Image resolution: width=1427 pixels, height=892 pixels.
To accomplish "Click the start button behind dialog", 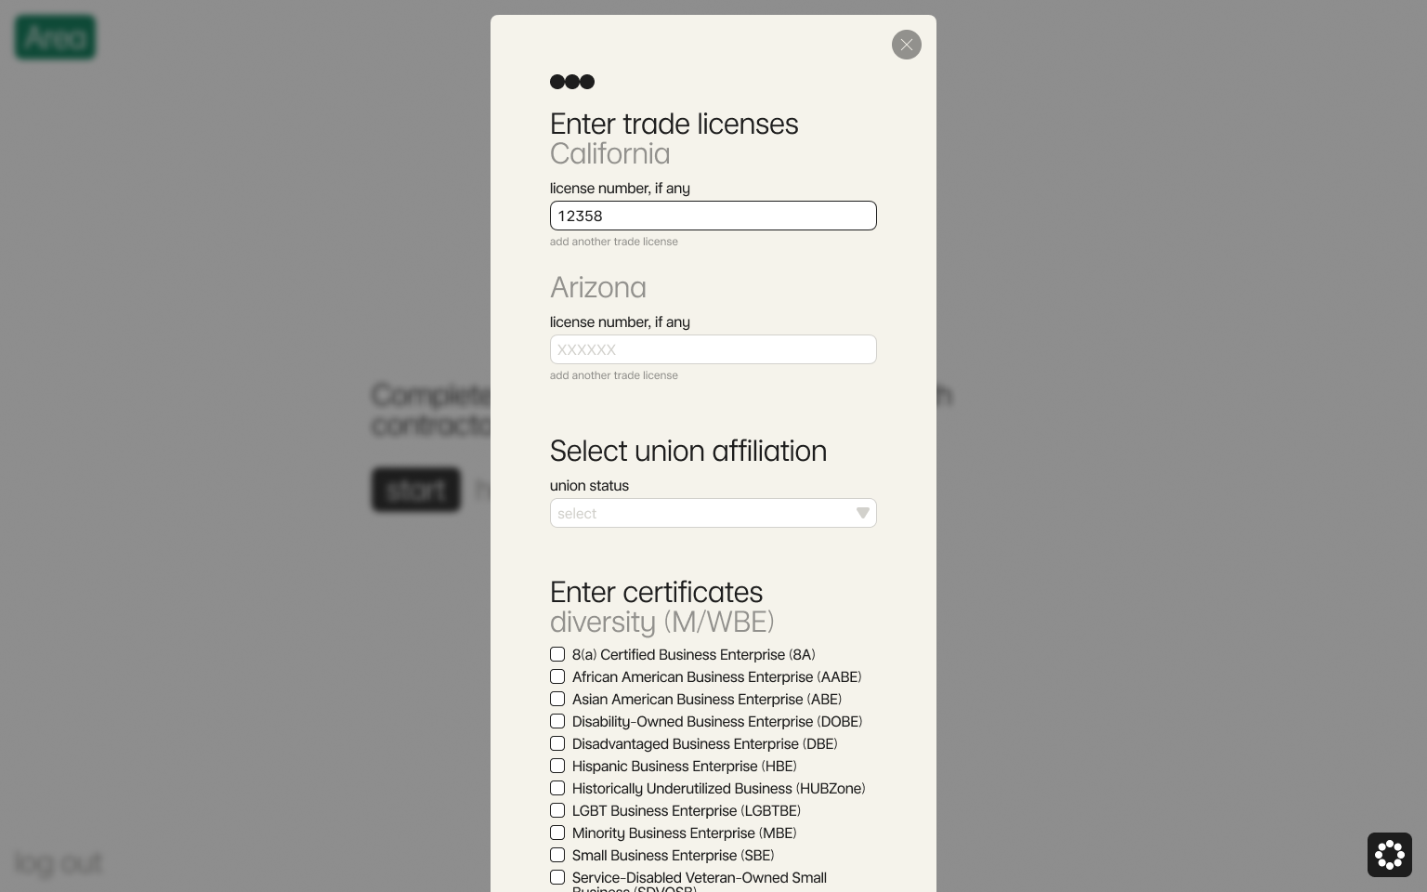I will (x=416, y=489).
